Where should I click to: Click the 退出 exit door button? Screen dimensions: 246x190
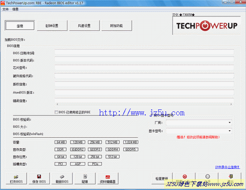[231, 179]
